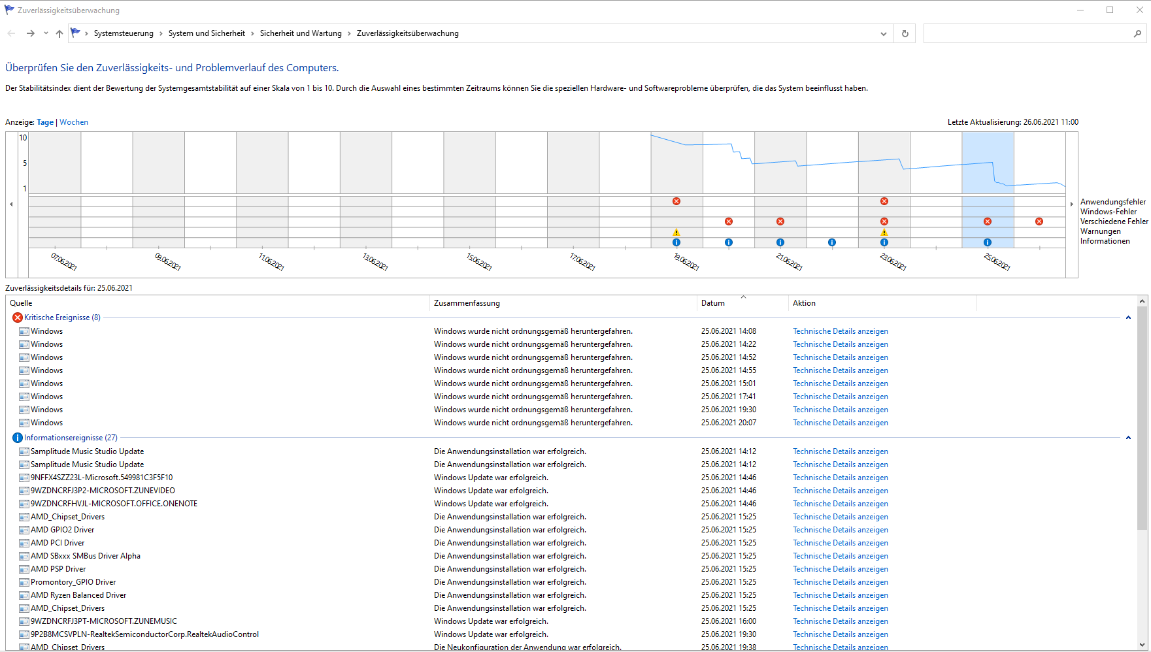1151x652 pixels.
Task: Show technical details for Promontory_GPIO Driver
Action: (x=841, y=582)
